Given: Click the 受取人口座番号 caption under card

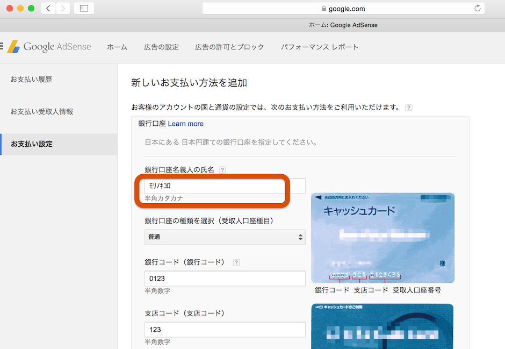Looking at the screenshot, I should point(417,290).
